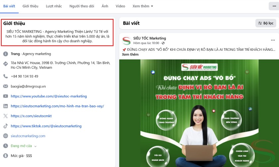Click the Bài viết feed heading
Viewport: 279px width, 167px height.
[x=131, y=23]
